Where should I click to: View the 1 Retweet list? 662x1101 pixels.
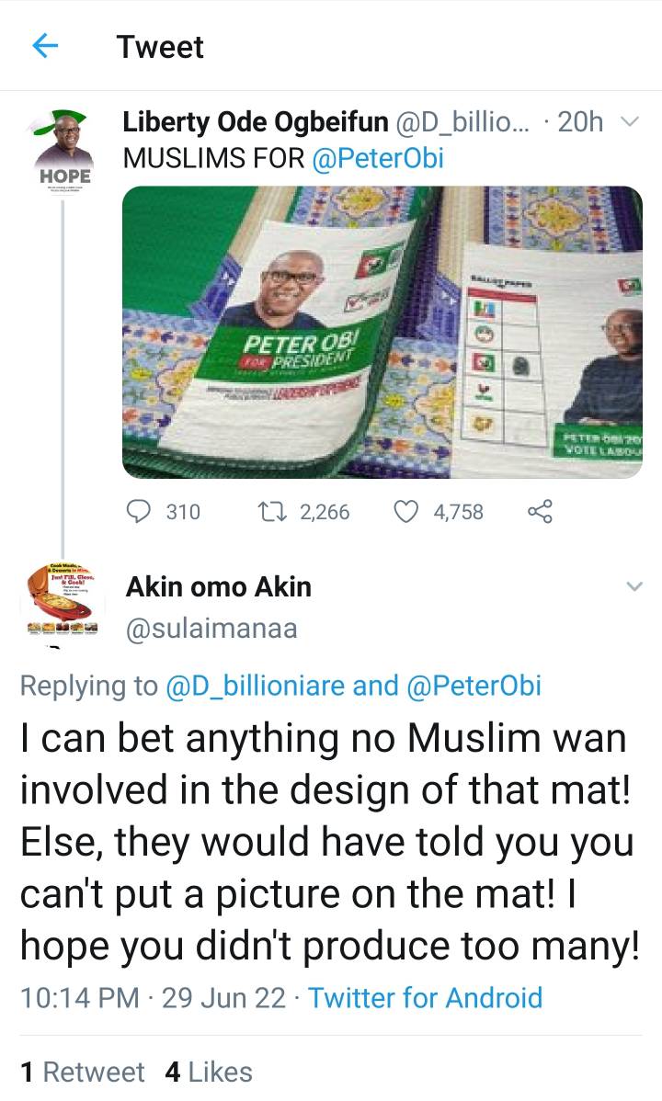83,1072
